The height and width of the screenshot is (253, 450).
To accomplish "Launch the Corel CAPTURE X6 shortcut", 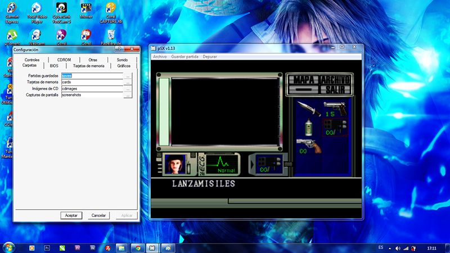I will pos(111,12).
